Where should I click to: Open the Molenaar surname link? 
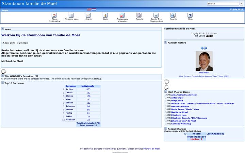tap(70, 120)
